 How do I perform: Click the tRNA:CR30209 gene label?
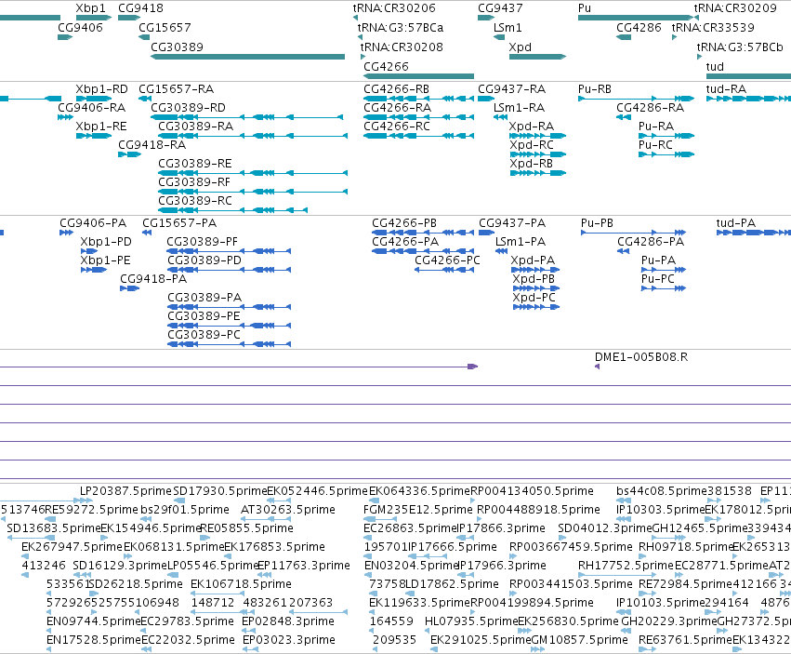(x=735, y=8)
